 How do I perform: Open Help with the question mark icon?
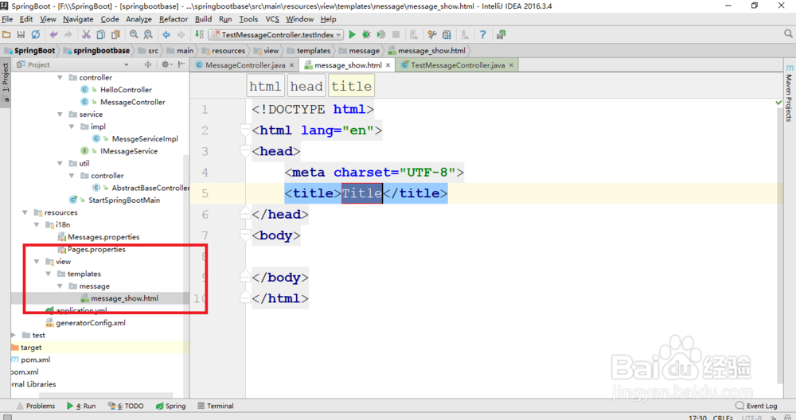tap(483, 34)
